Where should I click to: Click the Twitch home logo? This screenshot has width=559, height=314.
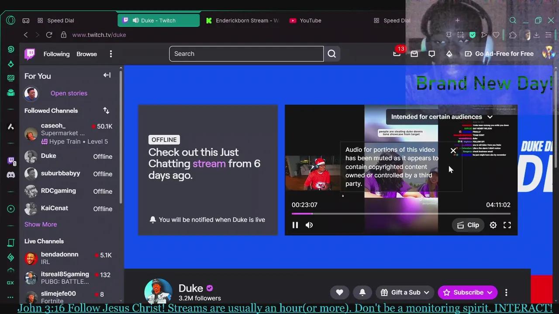(30, 54)
